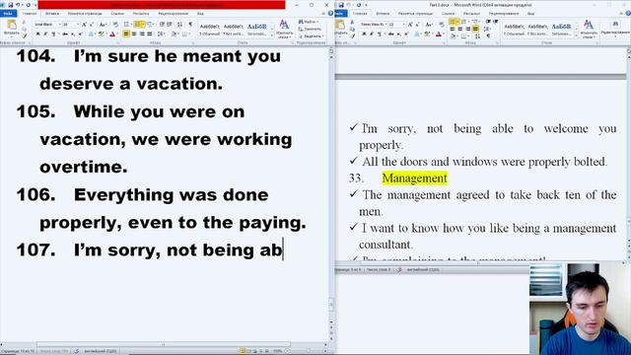Apply subscript in left Word window
Screen dimensions: 631x355
[x=73, y=35]
